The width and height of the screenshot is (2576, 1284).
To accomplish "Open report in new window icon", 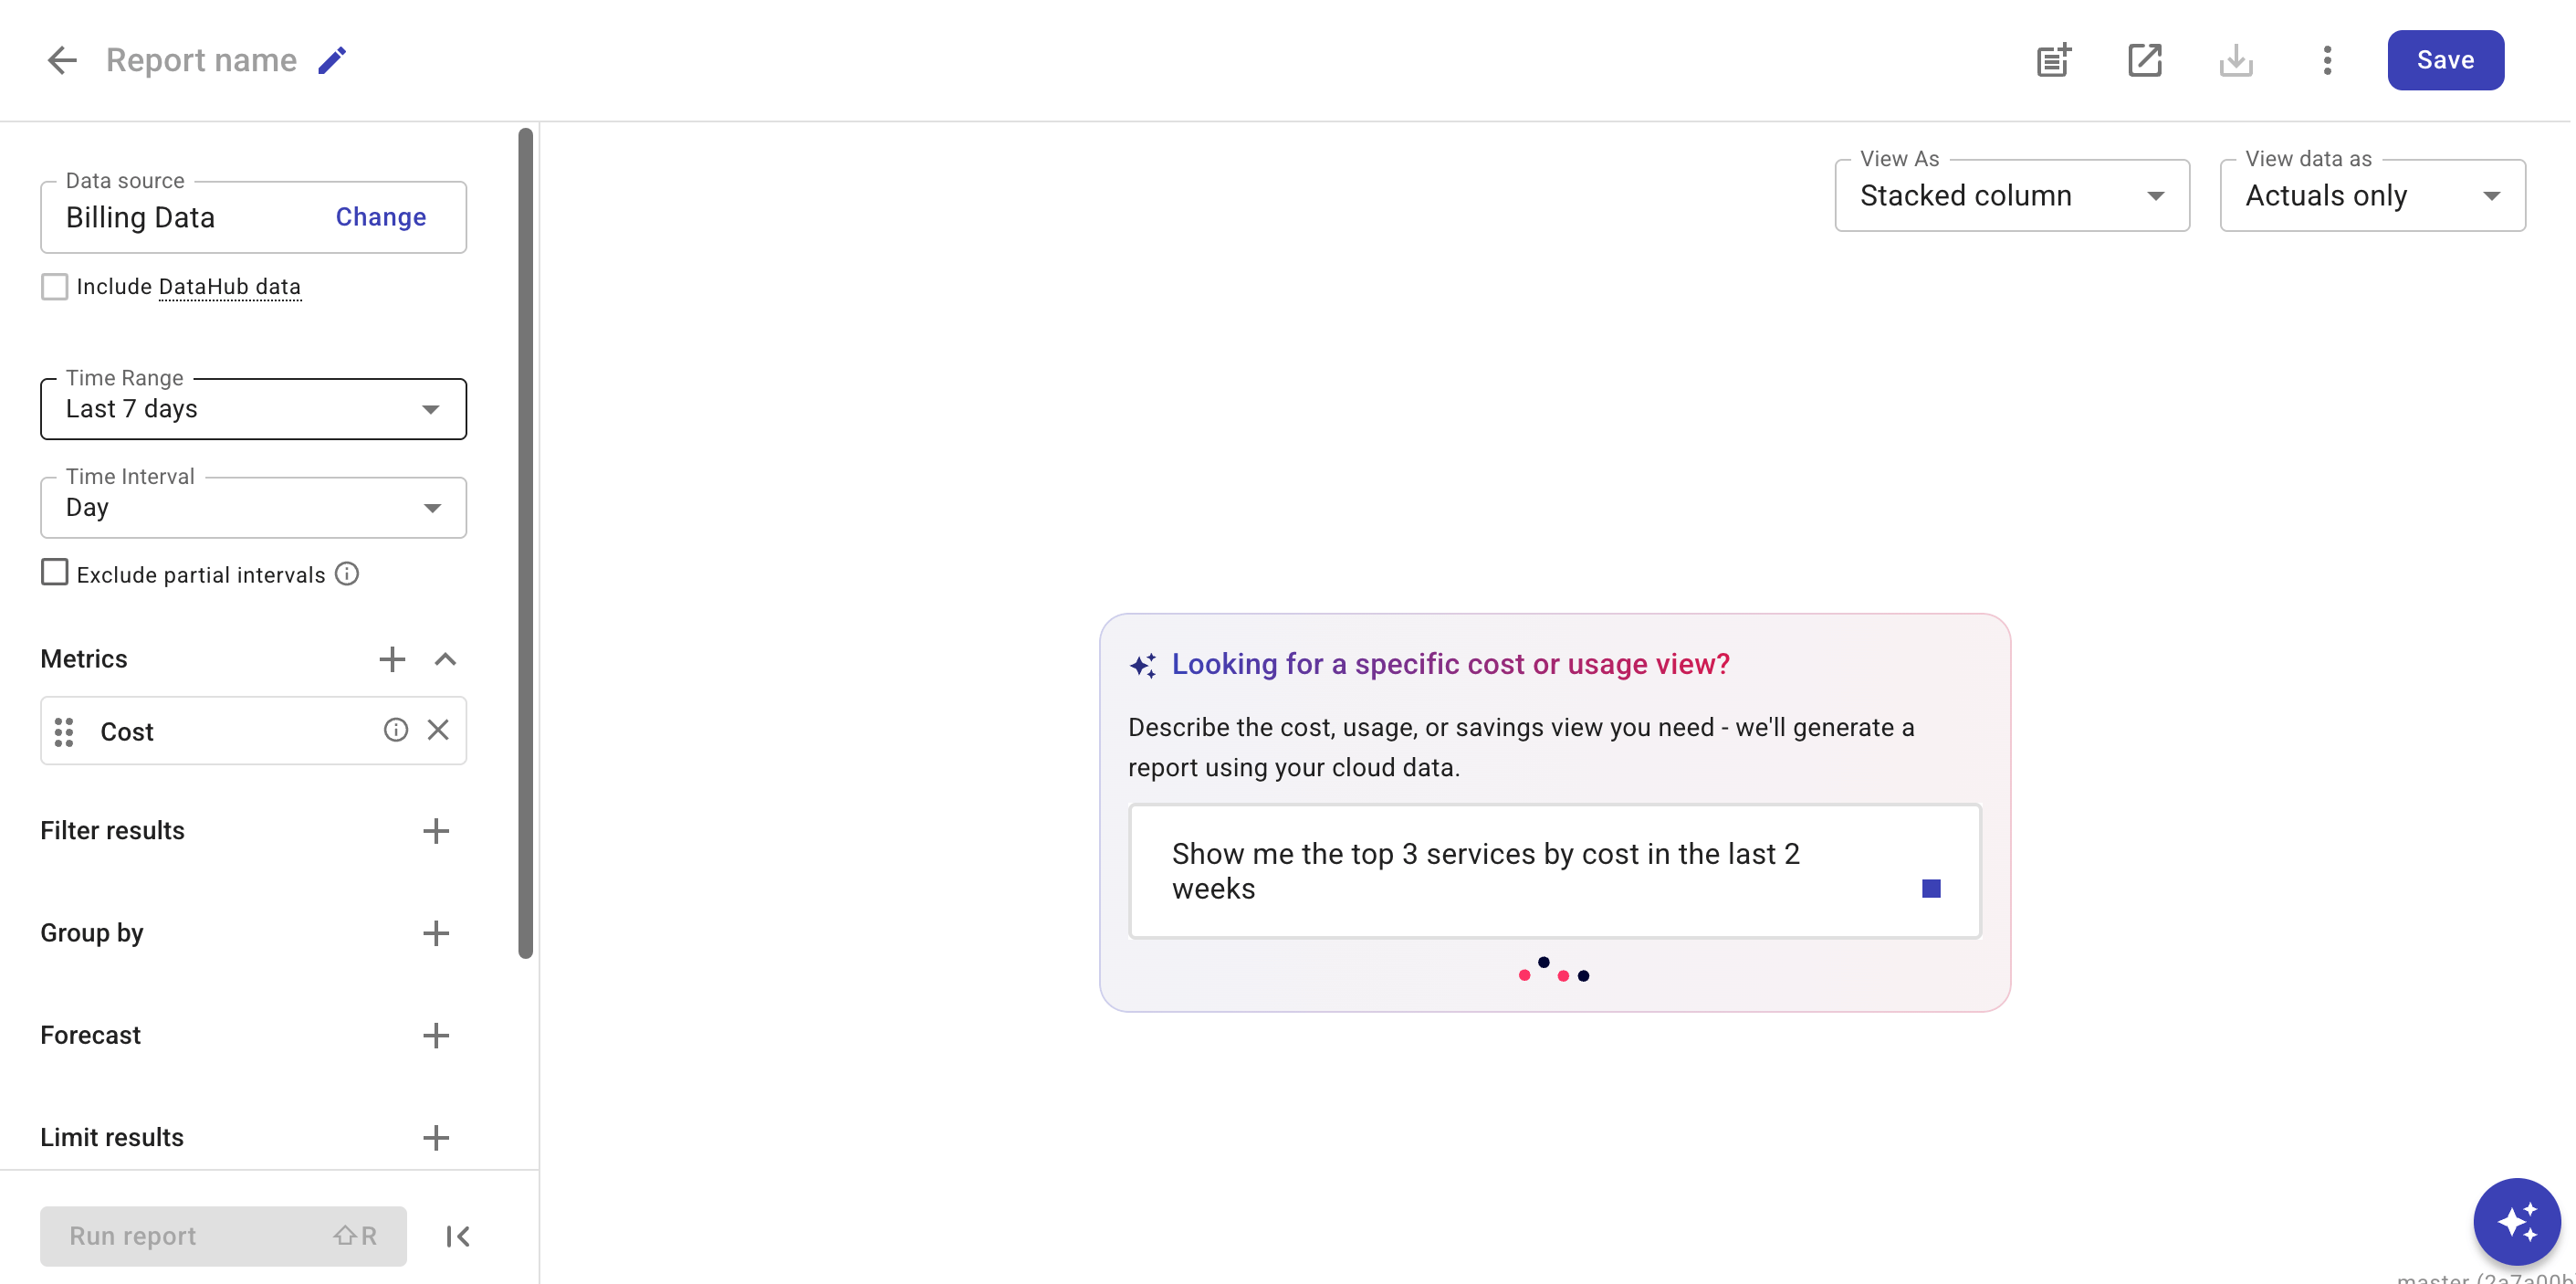I will point(2145,60).
